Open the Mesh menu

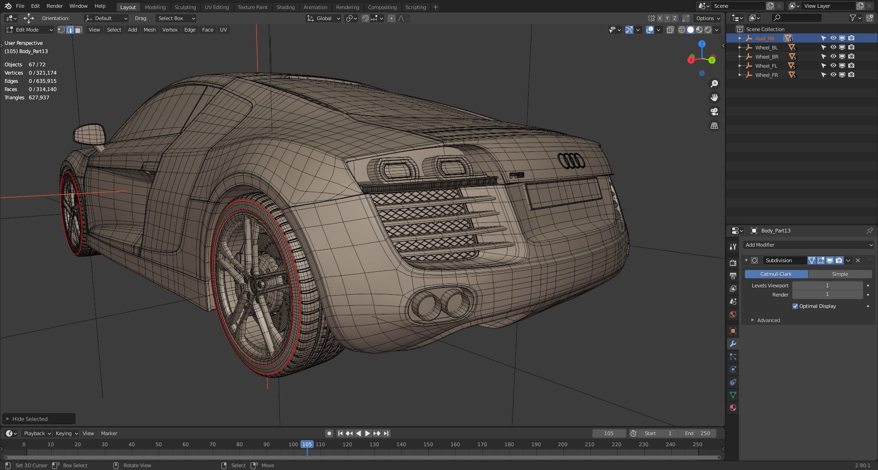click(x=150, y=30)
